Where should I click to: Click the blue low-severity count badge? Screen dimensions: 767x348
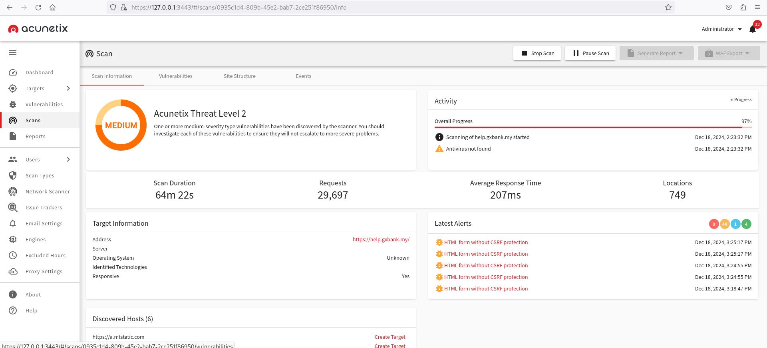735,224
